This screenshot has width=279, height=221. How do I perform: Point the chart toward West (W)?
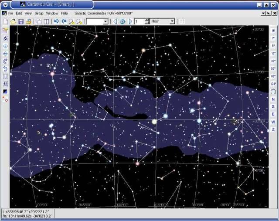coord(273,122)
